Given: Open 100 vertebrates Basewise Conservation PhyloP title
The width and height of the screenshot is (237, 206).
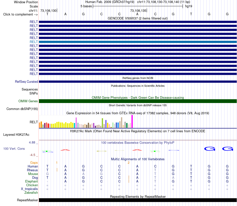Looking at the screenshot, I should [x=138, y=143].
